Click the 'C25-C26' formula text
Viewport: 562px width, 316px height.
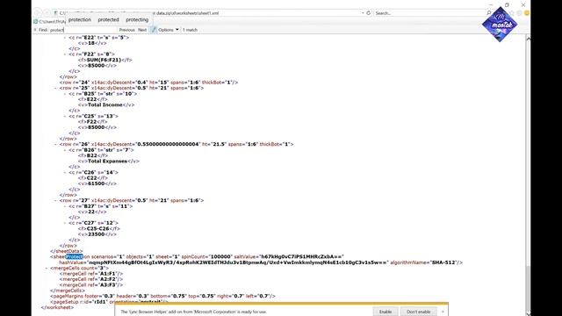coord(98,228)
